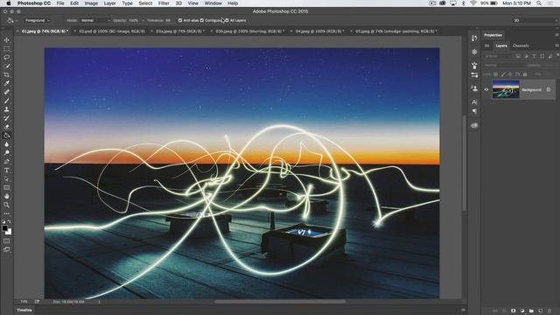Create a new layer icon

tap(541, 311)
